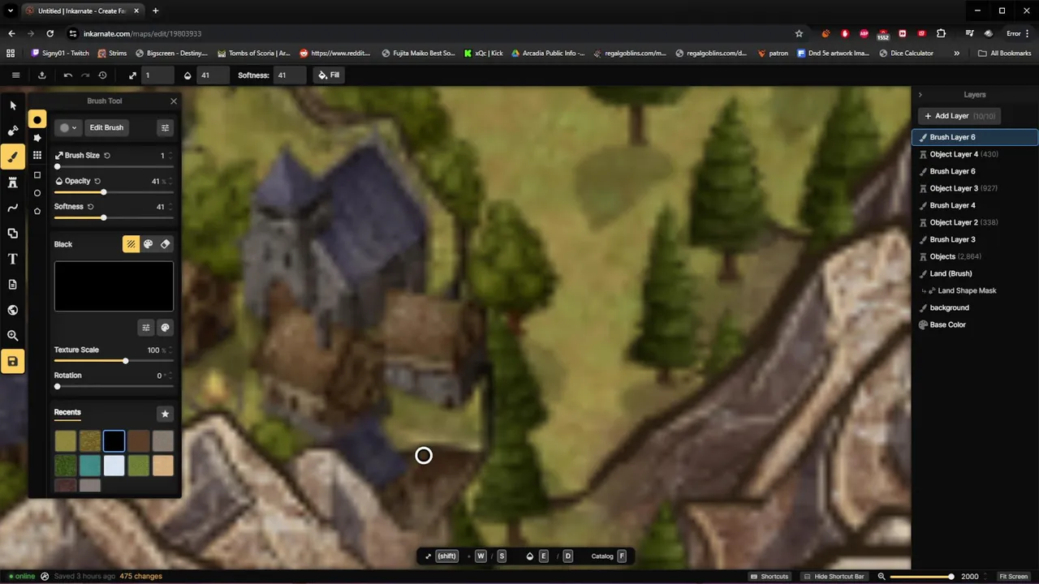Select the Object Layer 3 layer
Viewport: 1039px width, 584px height.
coord(975,188)
